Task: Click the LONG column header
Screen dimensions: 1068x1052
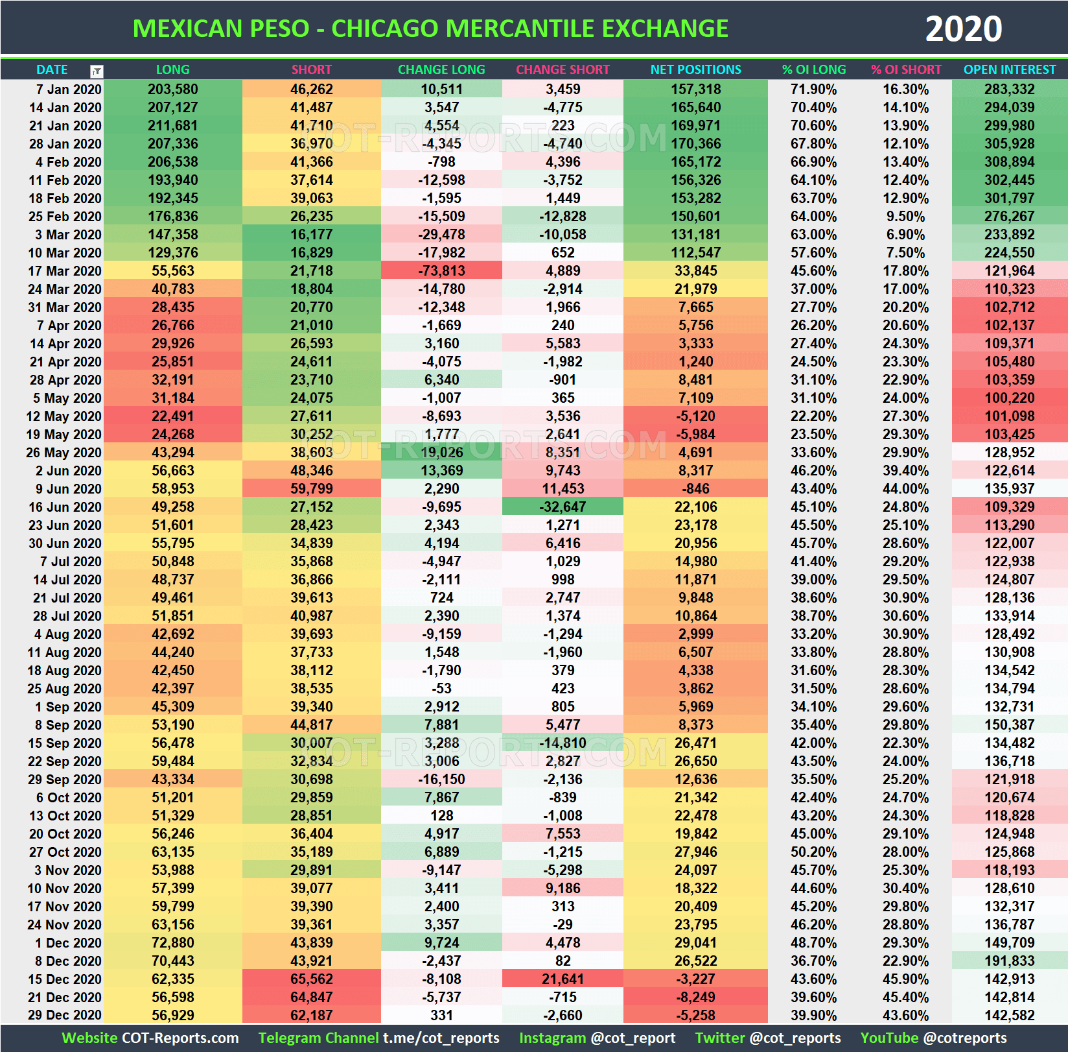Action: (x=172, y=69)
